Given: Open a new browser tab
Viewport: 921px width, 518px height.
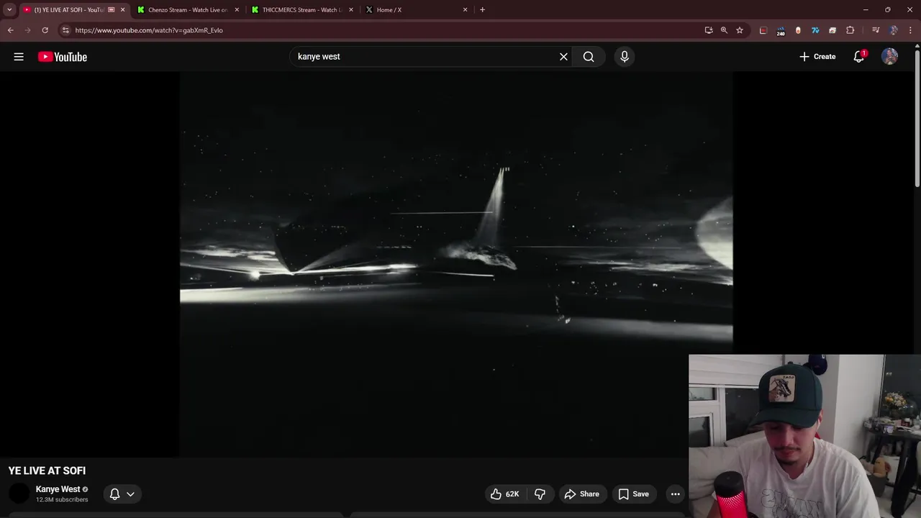Looking at the screenshot, I should click(482, 10).
